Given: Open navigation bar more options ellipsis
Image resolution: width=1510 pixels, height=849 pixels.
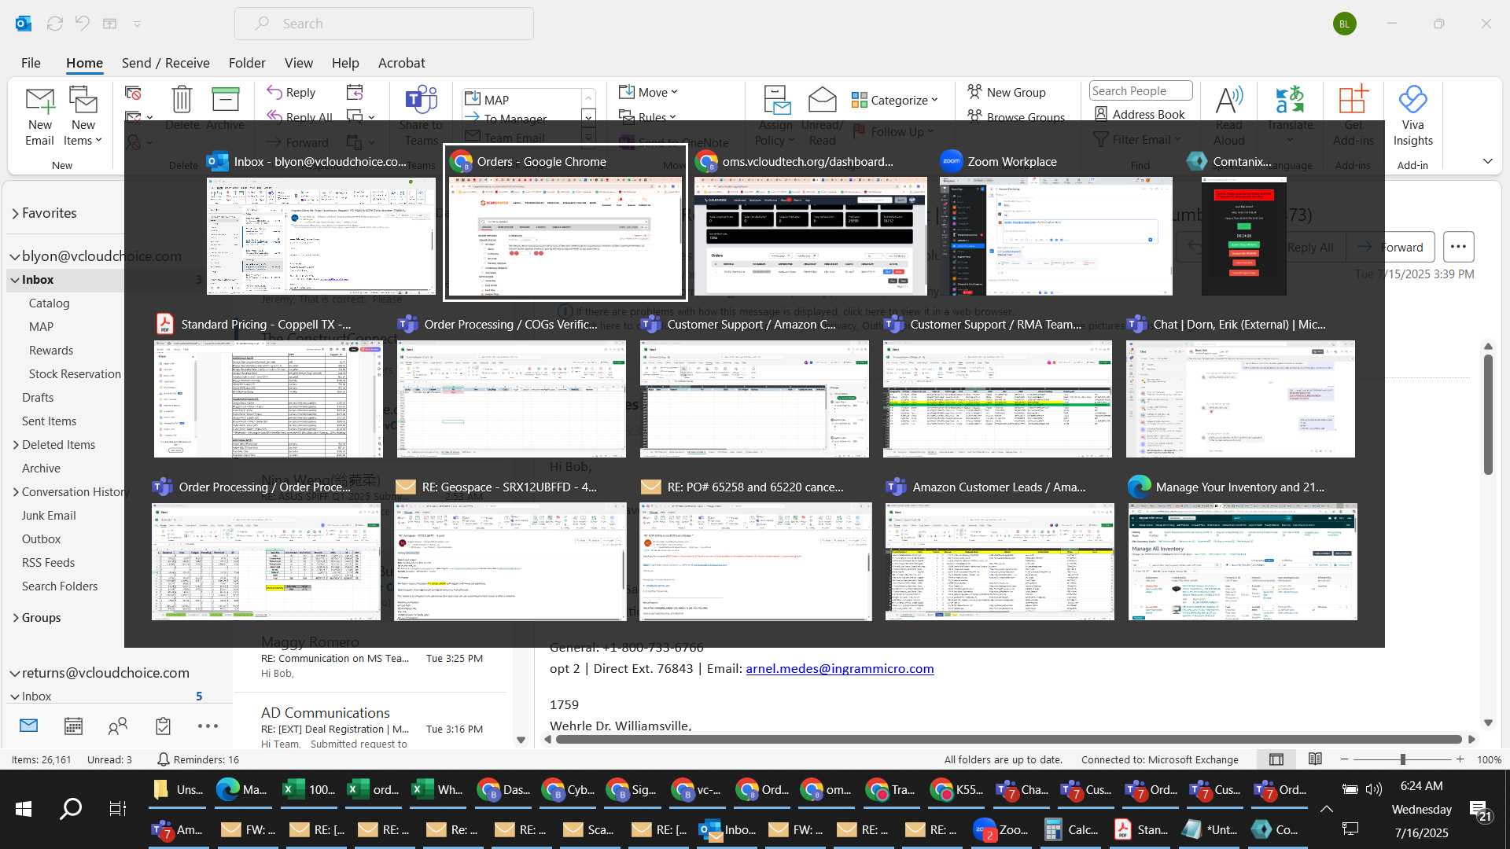Looking at the screenshot, I should 208,726.
